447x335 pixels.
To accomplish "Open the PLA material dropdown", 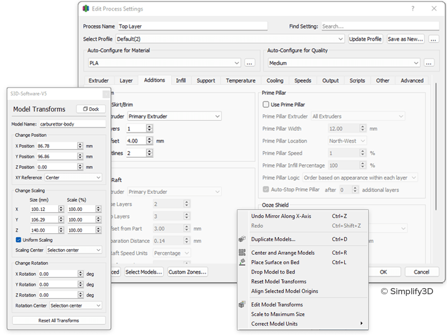I will [x=164, y=63].
